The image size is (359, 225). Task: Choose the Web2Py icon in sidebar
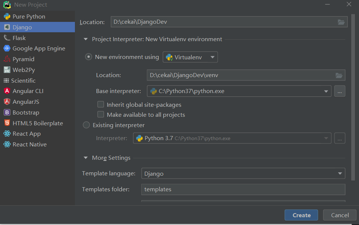coord(7,70)
